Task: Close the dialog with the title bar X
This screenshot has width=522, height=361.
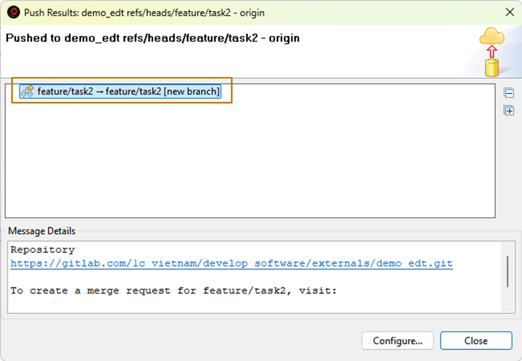Action: coord(509,13)
